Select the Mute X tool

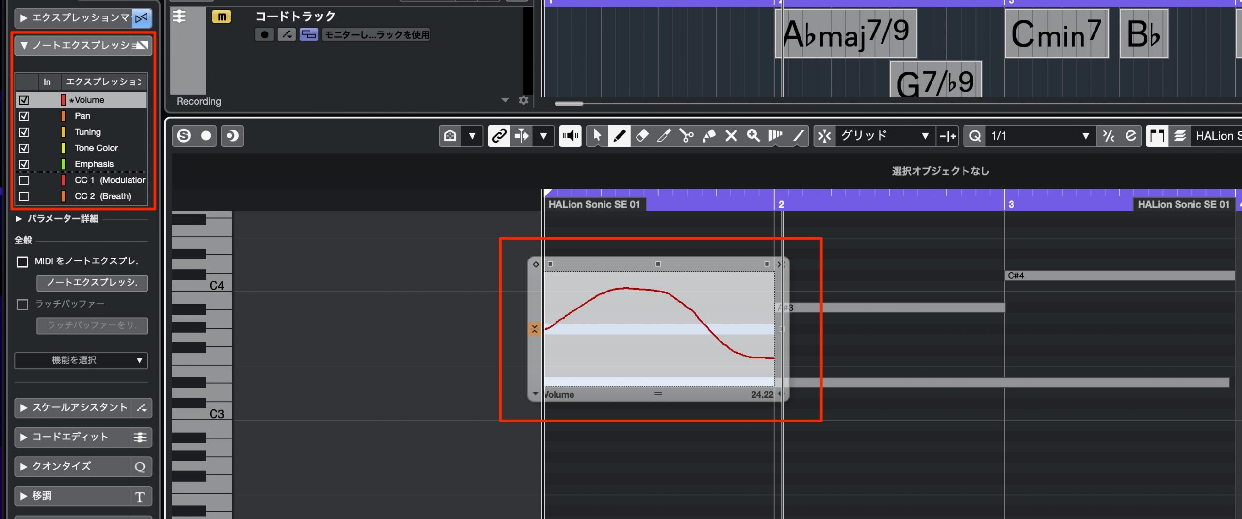pos(731,136)
